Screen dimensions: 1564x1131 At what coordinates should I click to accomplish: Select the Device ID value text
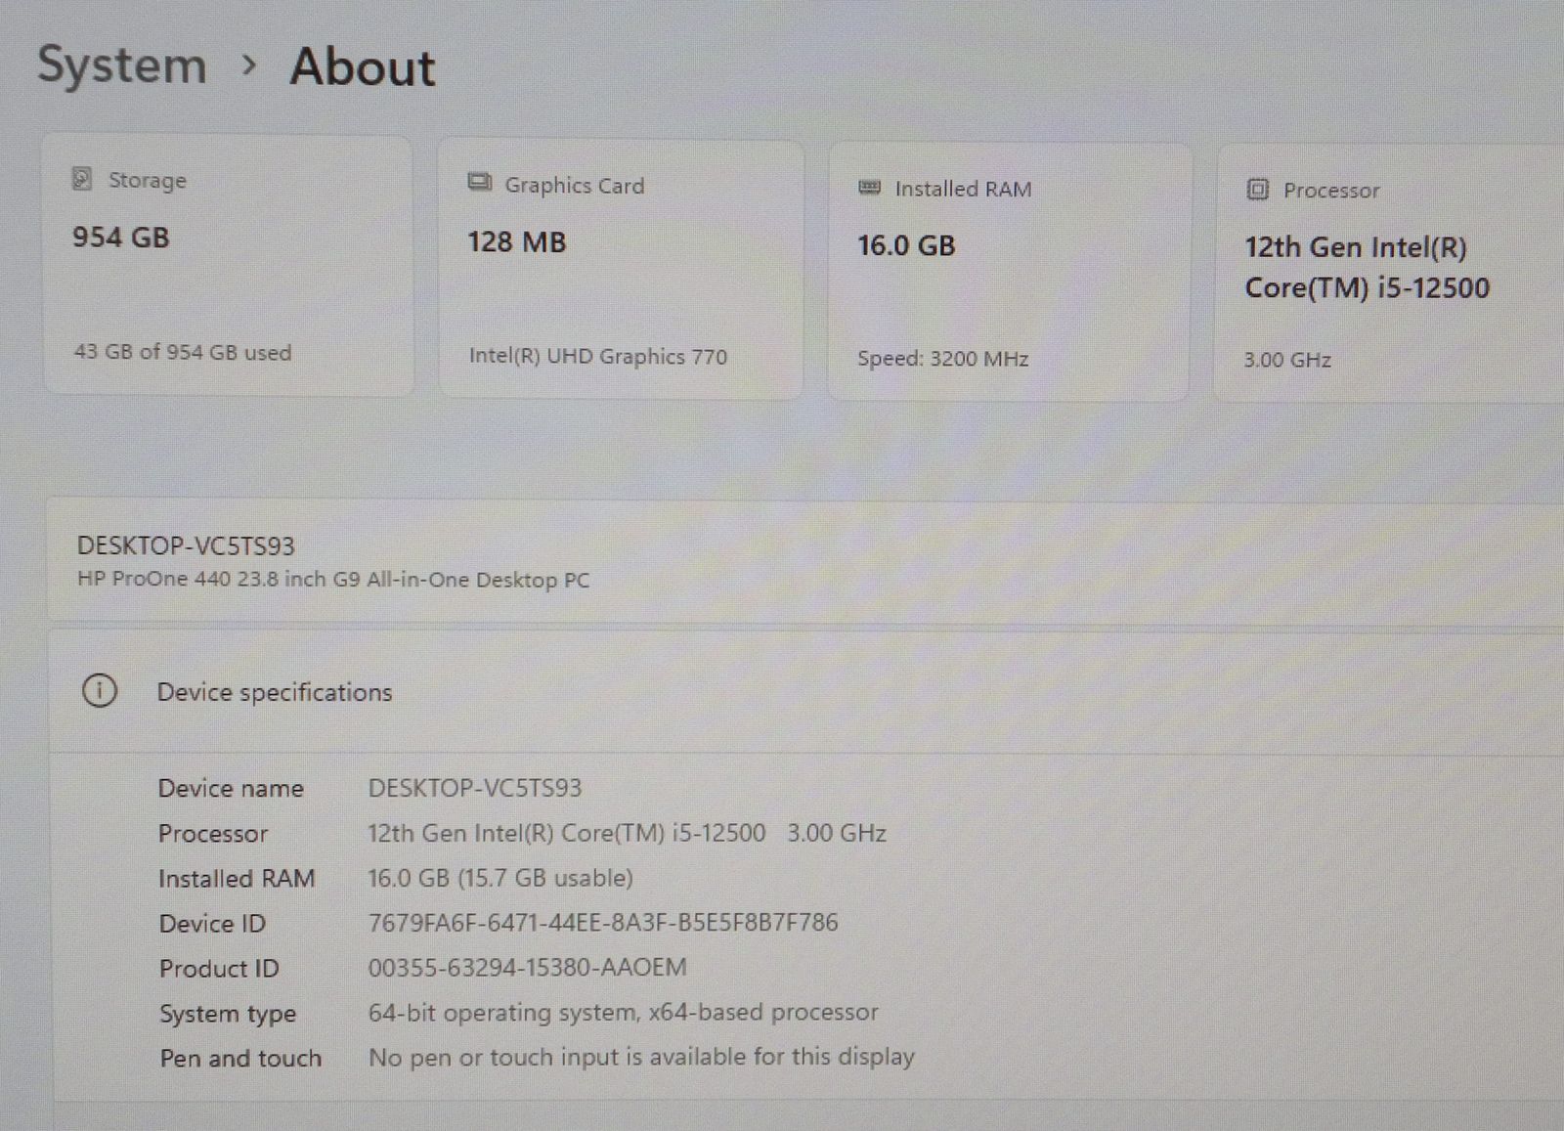pyautogui.click(x=602, y=922)
